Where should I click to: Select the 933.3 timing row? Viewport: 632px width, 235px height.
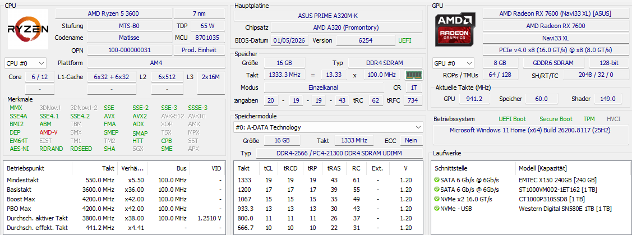[x=329, y=209]
